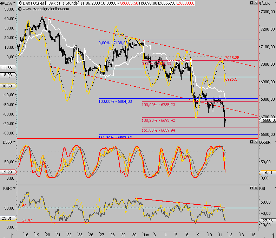Select the 0,00% - 7138,03 Fibonacci label
Image resolution: width=276 pixels, height=238 pixels.
[113, 43]
